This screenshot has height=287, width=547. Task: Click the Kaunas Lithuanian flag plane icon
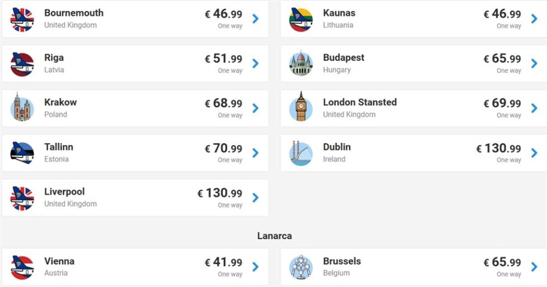click(x=301, y=20)
